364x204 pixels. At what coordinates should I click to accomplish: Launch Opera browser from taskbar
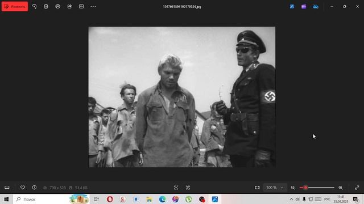coord(110,199)
